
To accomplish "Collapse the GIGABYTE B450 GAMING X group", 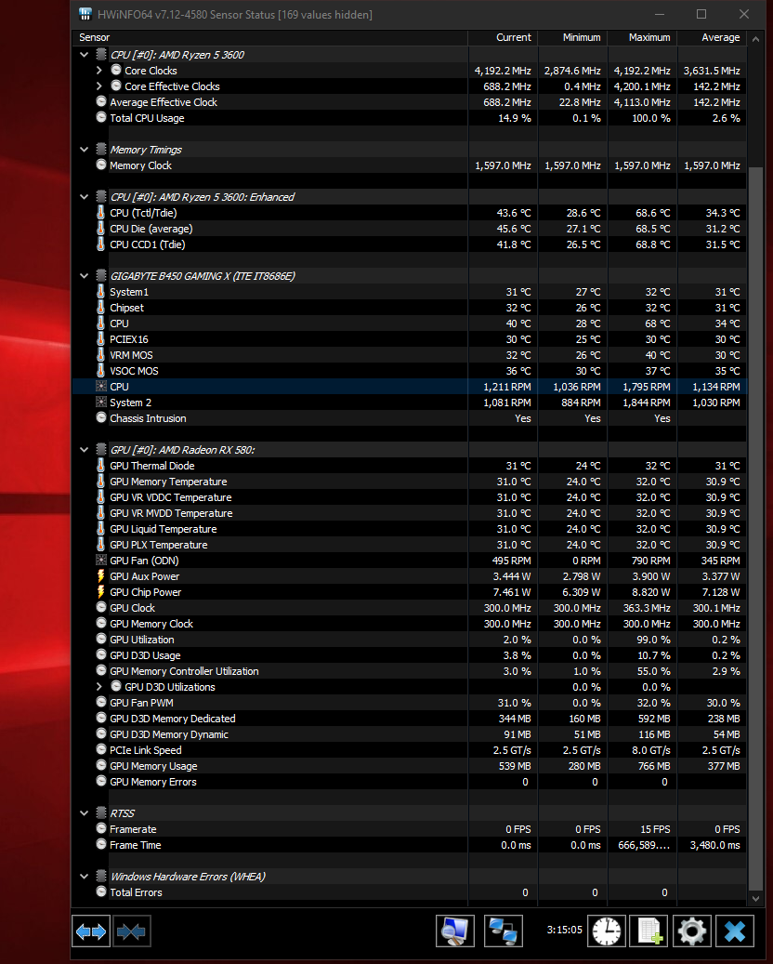I will click(x=85, y=276).
